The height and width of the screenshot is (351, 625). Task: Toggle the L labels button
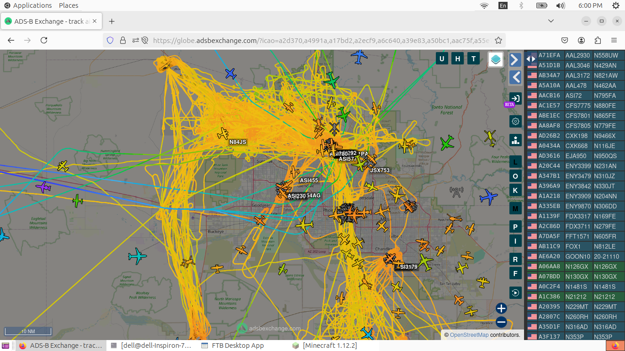[x=516, y=161]
